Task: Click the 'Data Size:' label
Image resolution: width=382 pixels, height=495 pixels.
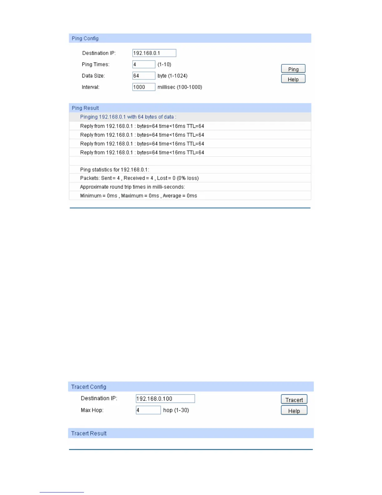Action: tap(93, 76)
